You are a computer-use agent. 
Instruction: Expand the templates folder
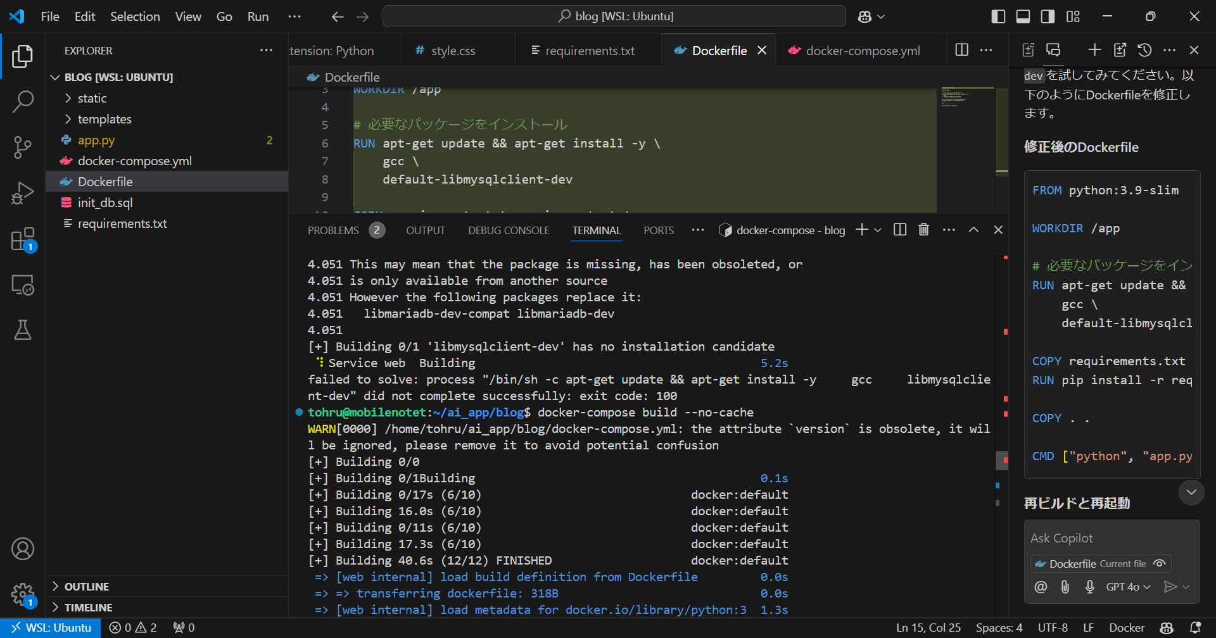click(x=104, y=119)
